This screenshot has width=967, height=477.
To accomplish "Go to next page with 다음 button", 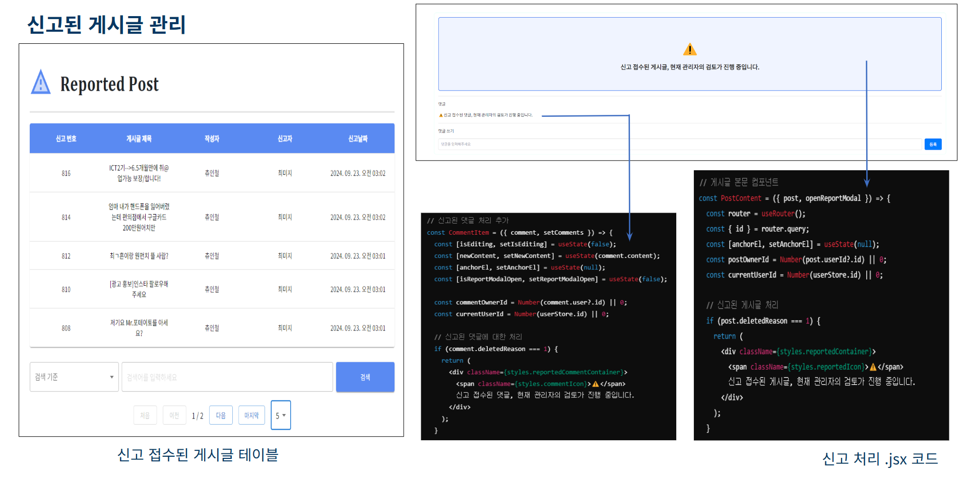I will [x=221, y=416].
